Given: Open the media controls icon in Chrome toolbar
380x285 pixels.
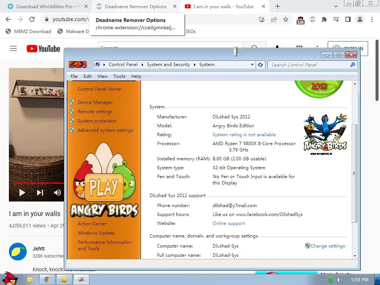Looking at the screenshot, I should (x=336, y=19).
